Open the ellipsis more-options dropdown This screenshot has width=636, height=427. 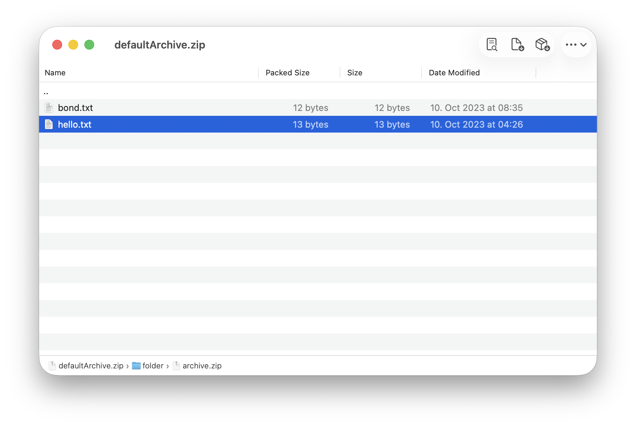point(576,45)
